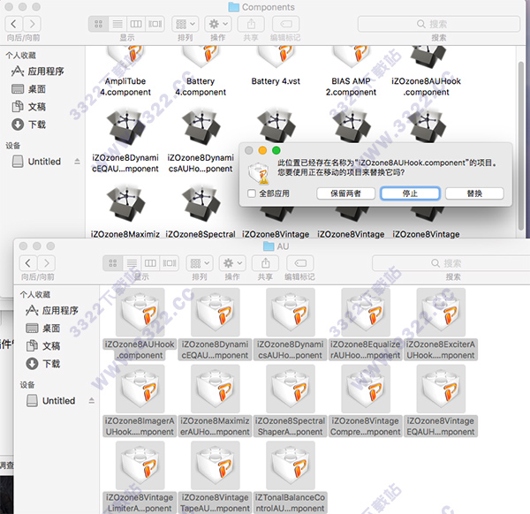Select iZOzone8ImagerAUHook component in AU window

[x=140, y=401]
